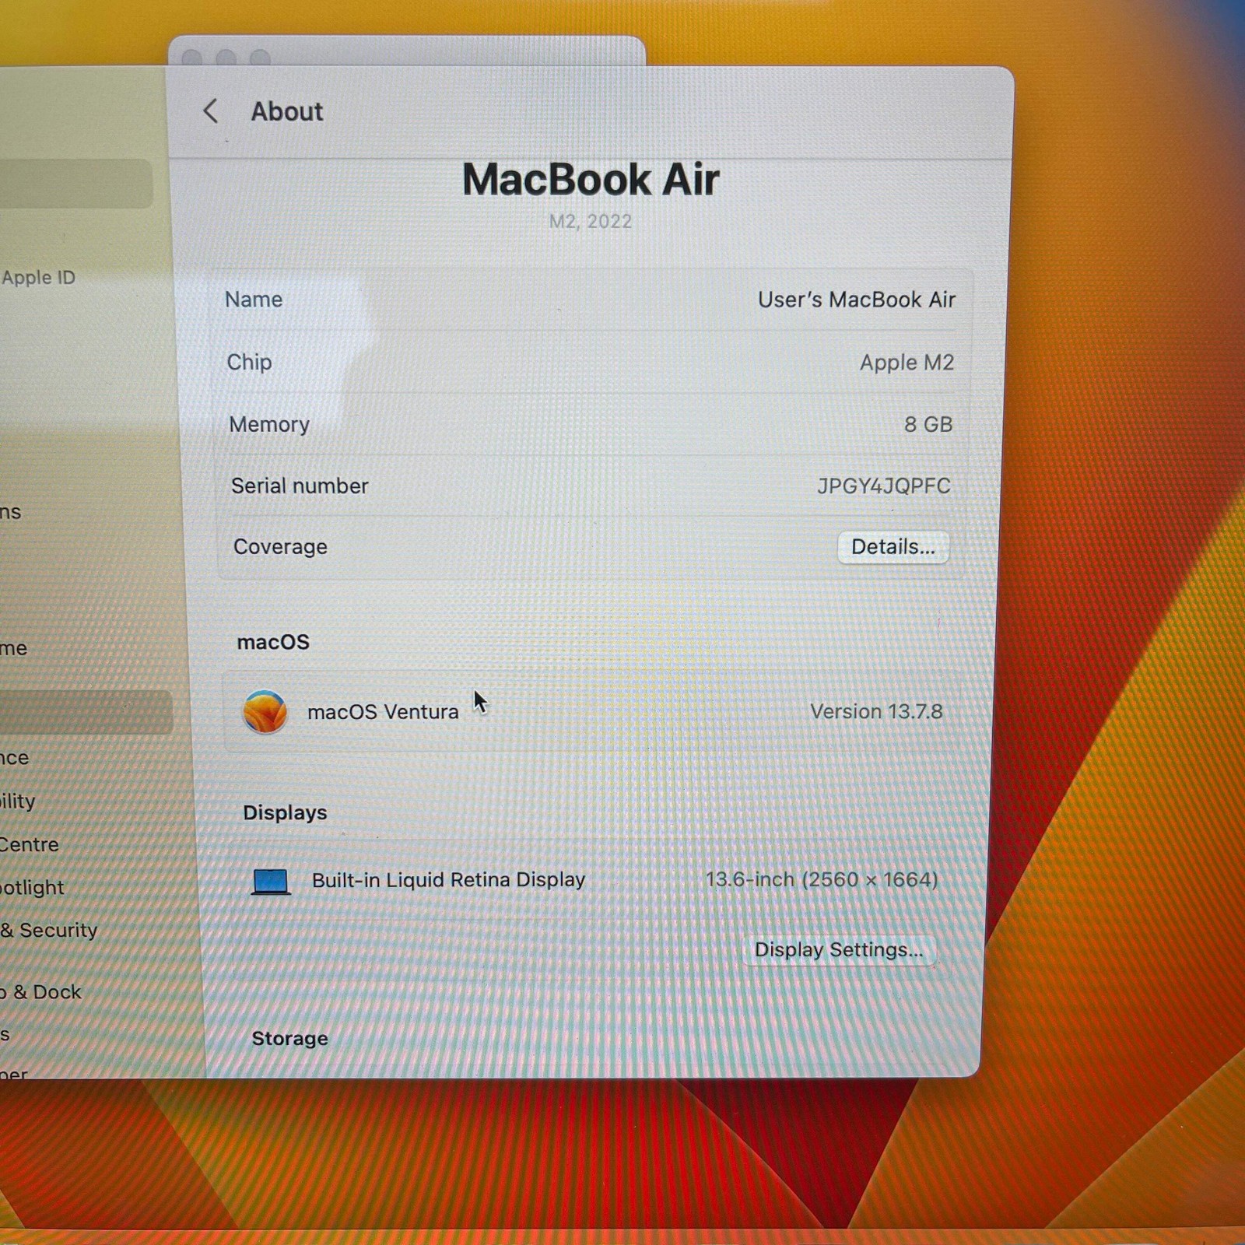Click the "Version 13.7.8" text
The width and height of the screenshot is (1245, 1245).
click(x=876, y=711)
